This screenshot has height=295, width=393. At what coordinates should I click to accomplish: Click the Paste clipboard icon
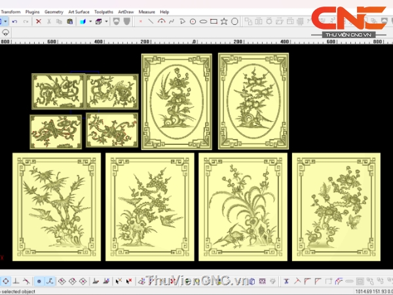(x=69, y=22)
